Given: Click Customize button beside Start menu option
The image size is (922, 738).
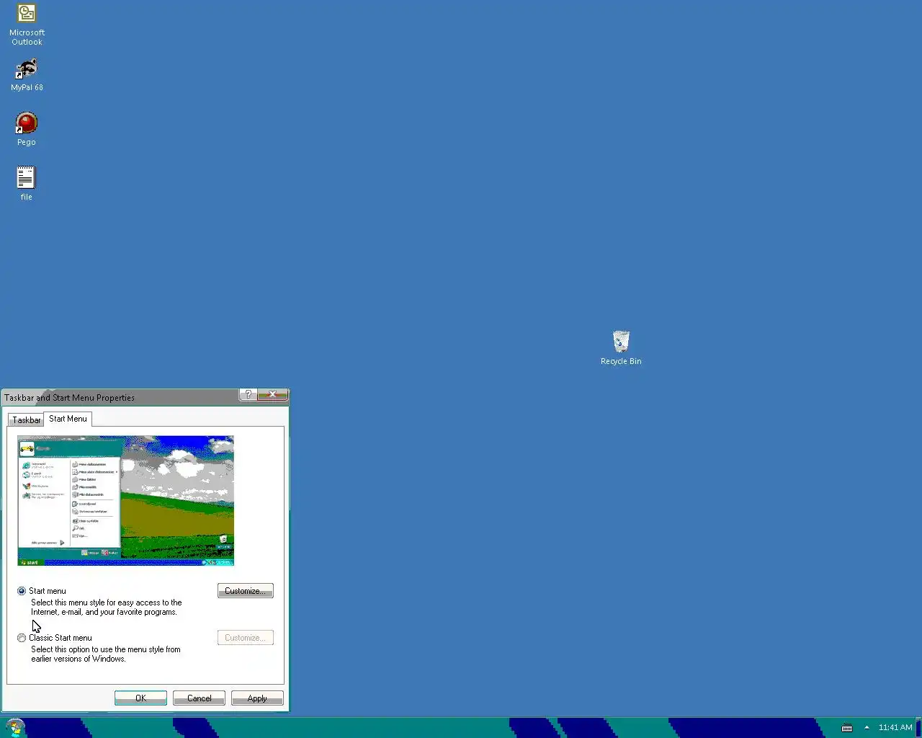Looking at the screenshot, I should tap(245, 591).
